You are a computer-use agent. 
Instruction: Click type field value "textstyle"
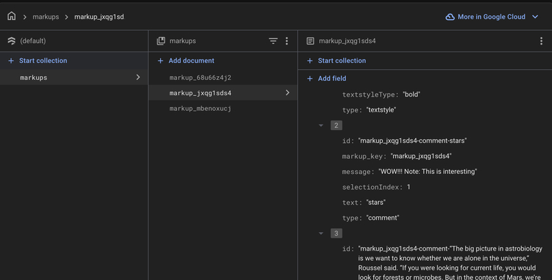pos(381,110)
